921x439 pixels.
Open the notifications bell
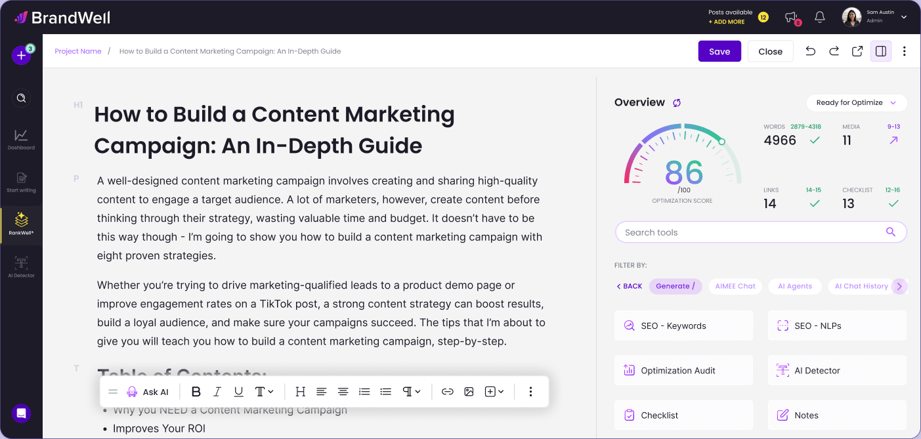coord(819,18)
